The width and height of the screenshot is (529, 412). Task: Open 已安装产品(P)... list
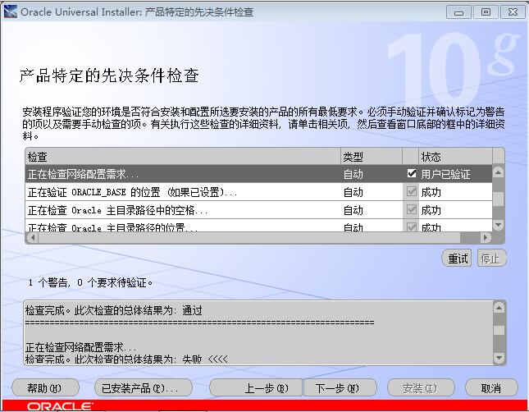(x=144, y=388)
